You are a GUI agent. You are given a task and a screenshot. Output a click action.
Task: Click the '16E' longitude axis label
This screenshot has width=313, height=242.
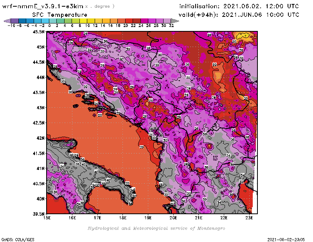72,218
